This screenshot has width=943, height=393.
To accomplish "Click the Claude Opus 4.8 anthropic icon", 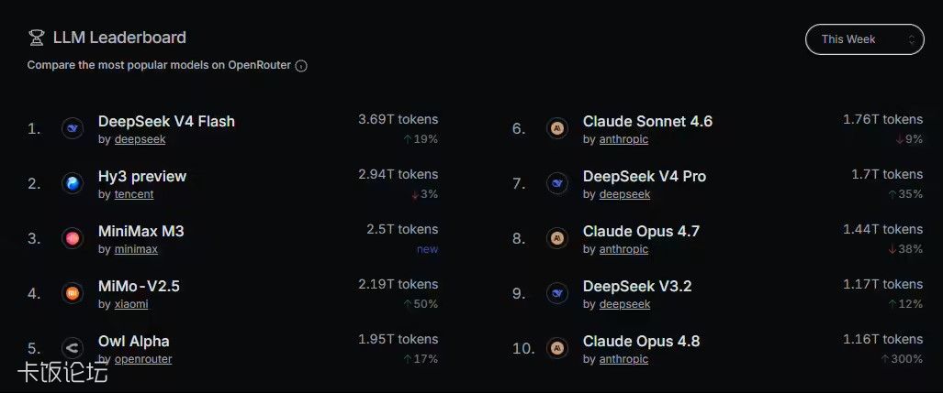I will [x=557, y=348].
